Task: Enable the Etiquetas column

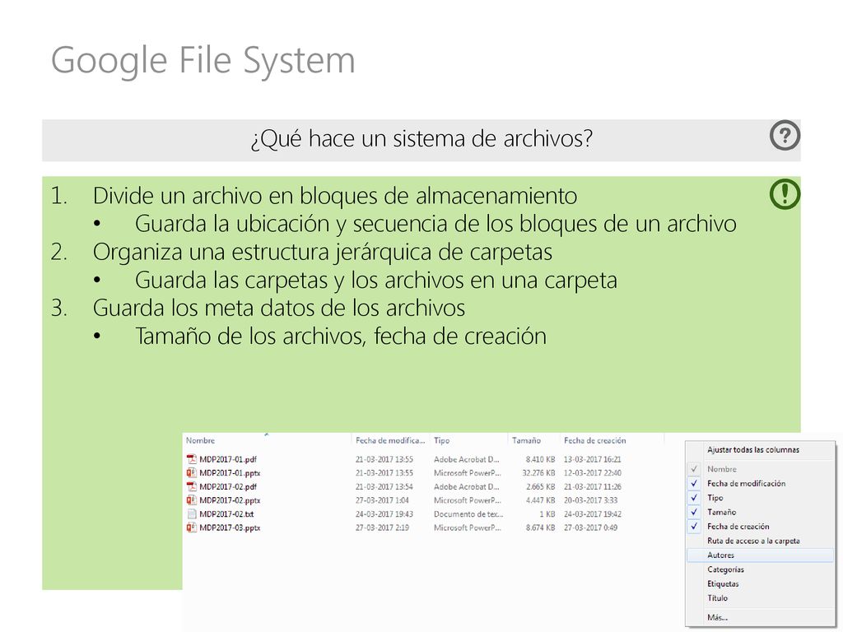Action: click(x=723, y=583)
